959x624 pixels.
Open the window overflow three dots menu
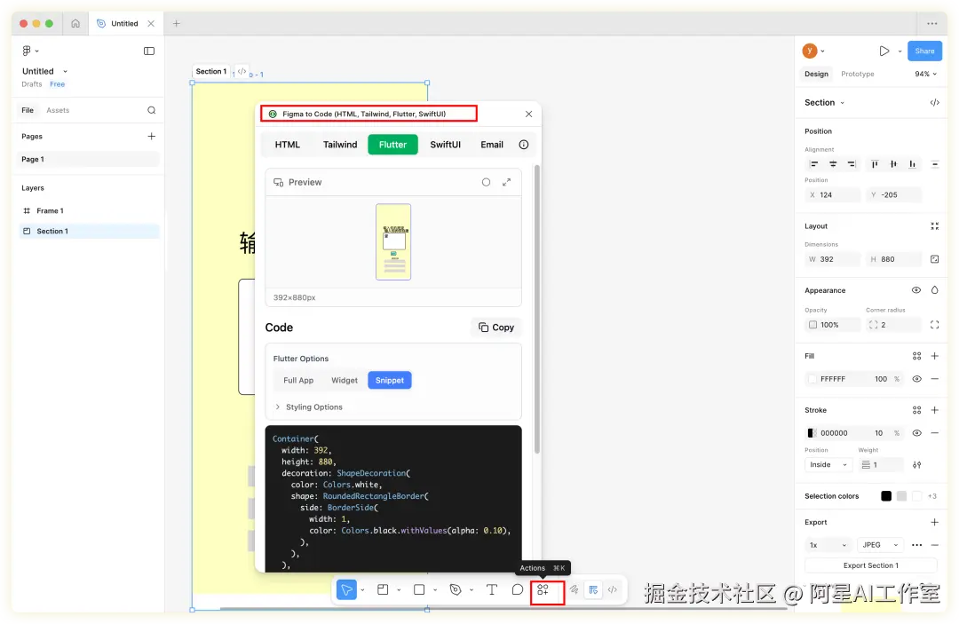click(932, 23)
